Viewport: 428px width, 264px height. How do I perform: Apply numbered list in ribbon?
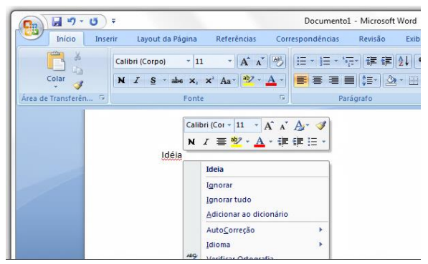click(325, 62)
